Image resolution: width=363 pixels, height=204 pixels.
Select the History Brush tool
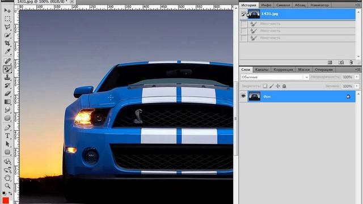(x=7, y=86)
